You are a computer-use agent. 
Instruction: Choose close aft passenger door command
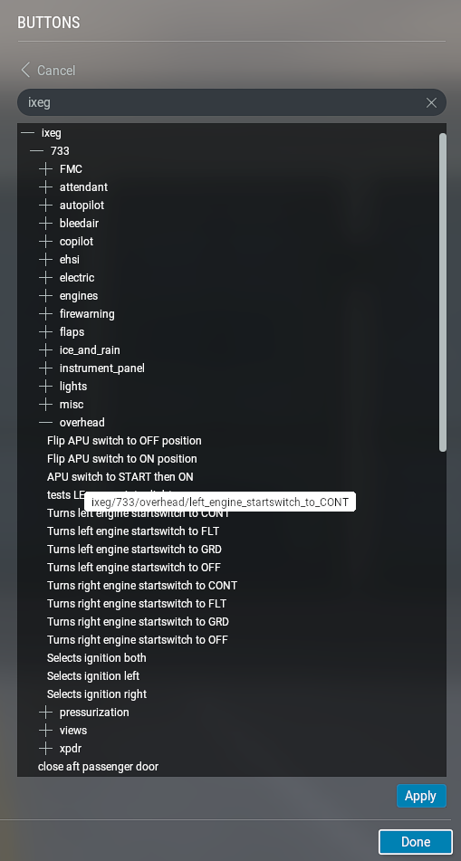pyautogui.click(x=99, y=767)
